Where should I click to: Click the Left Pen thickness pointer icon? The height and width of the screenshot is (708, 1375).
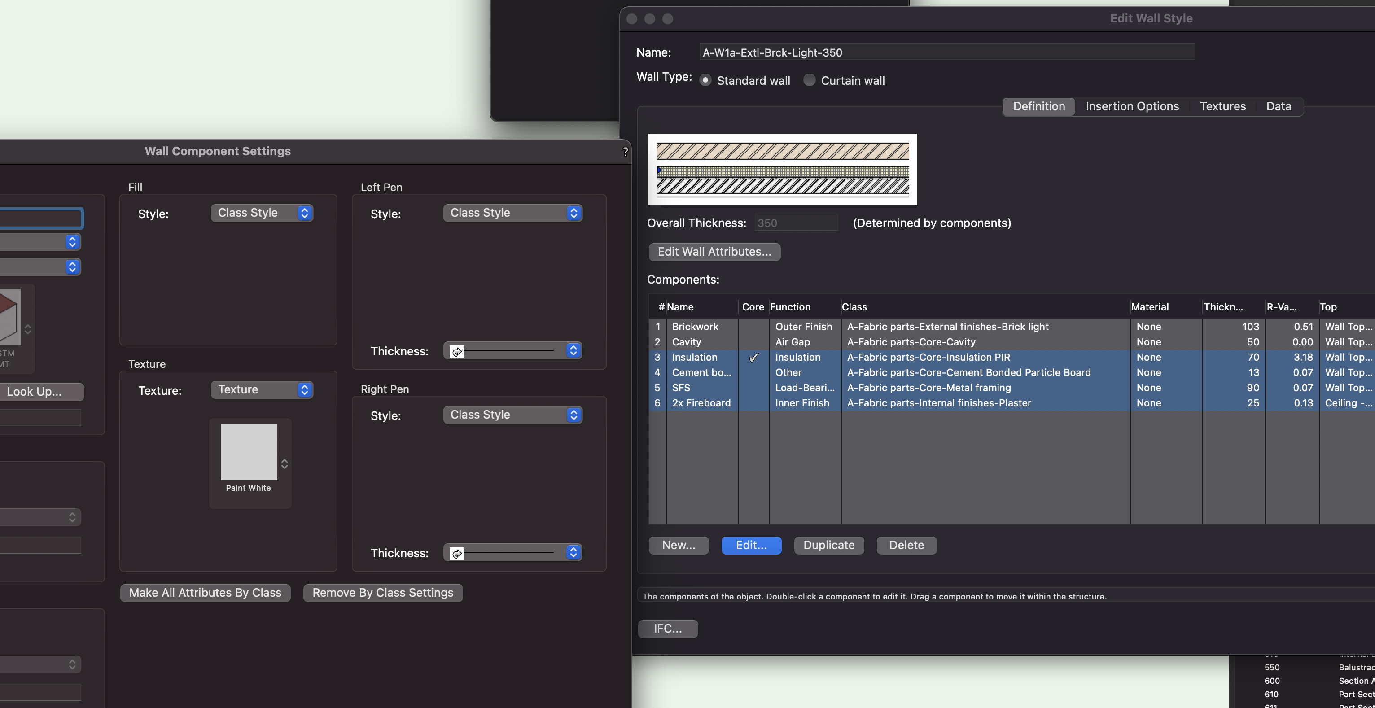coord(457,352)
